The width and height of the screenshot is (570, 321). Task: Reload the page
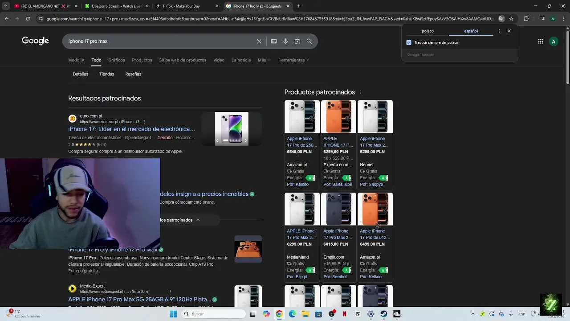pyautogui.click(x=28, y=19)
